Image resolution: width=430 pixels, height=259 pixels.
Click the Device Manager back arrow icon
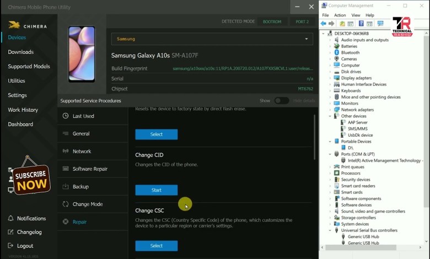click(x=324, y=24)
